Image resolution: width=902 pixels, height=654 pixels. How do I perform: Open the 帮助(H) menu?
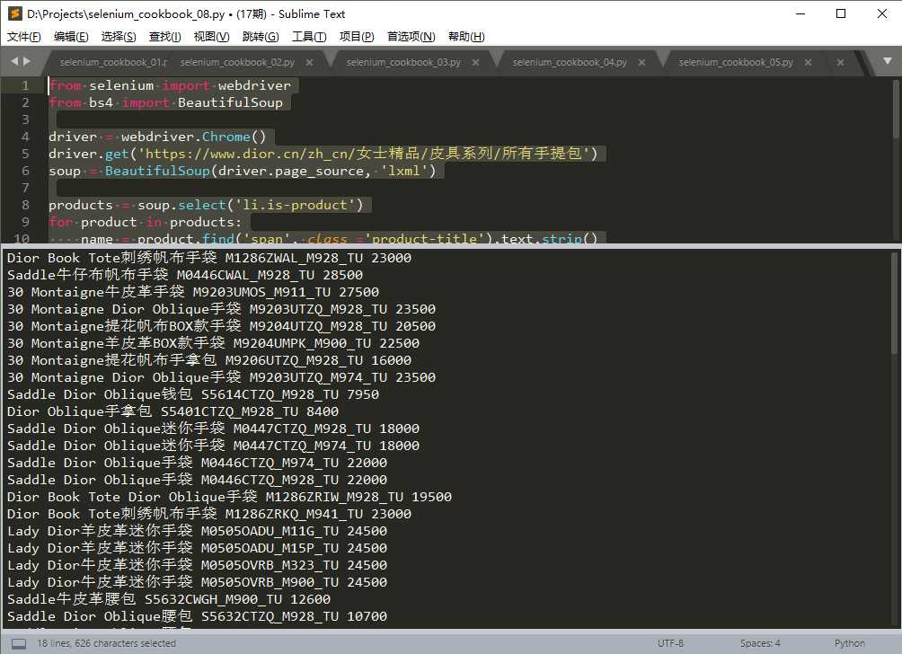466,37
